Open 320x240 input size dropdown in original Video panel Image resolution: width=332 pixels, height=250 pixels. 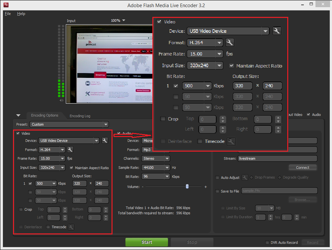tap(52, 168)
